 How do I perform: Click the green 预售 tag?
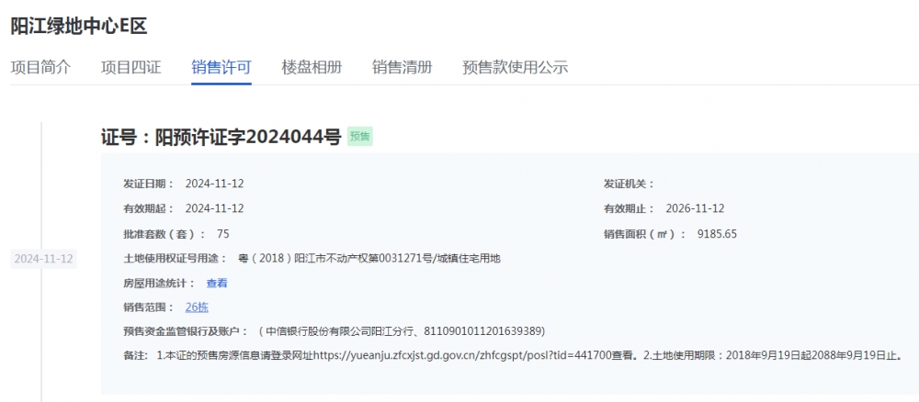point(360,137)
